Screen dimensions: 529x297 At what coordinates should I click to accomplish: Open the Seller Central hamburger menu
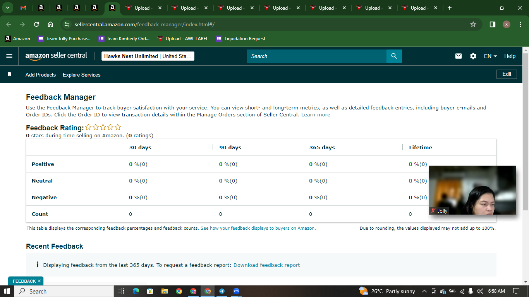[9, 56]
